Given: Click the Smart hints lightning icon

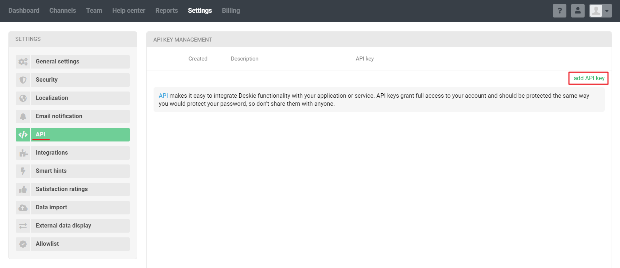Looking at the screenshot, I should 23,171.
